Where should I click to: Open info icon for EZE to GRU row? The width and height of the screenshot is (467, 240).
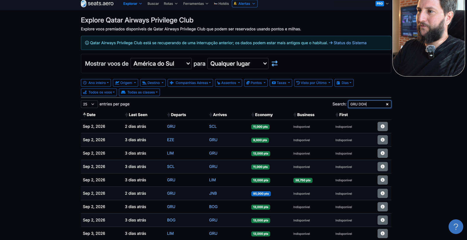pyautogui.click(x=382, y=140)
